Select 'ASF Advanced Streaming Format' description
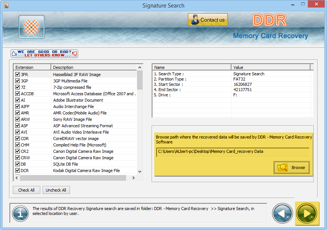 coord(83,126)
